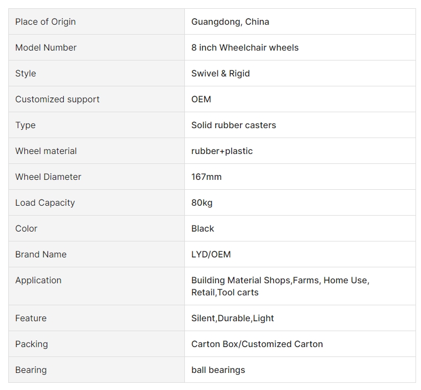Click the Silent,Durable,Light feature value
Image resolution: width=421 pixels, height=390 pixels.
point(233,318)
